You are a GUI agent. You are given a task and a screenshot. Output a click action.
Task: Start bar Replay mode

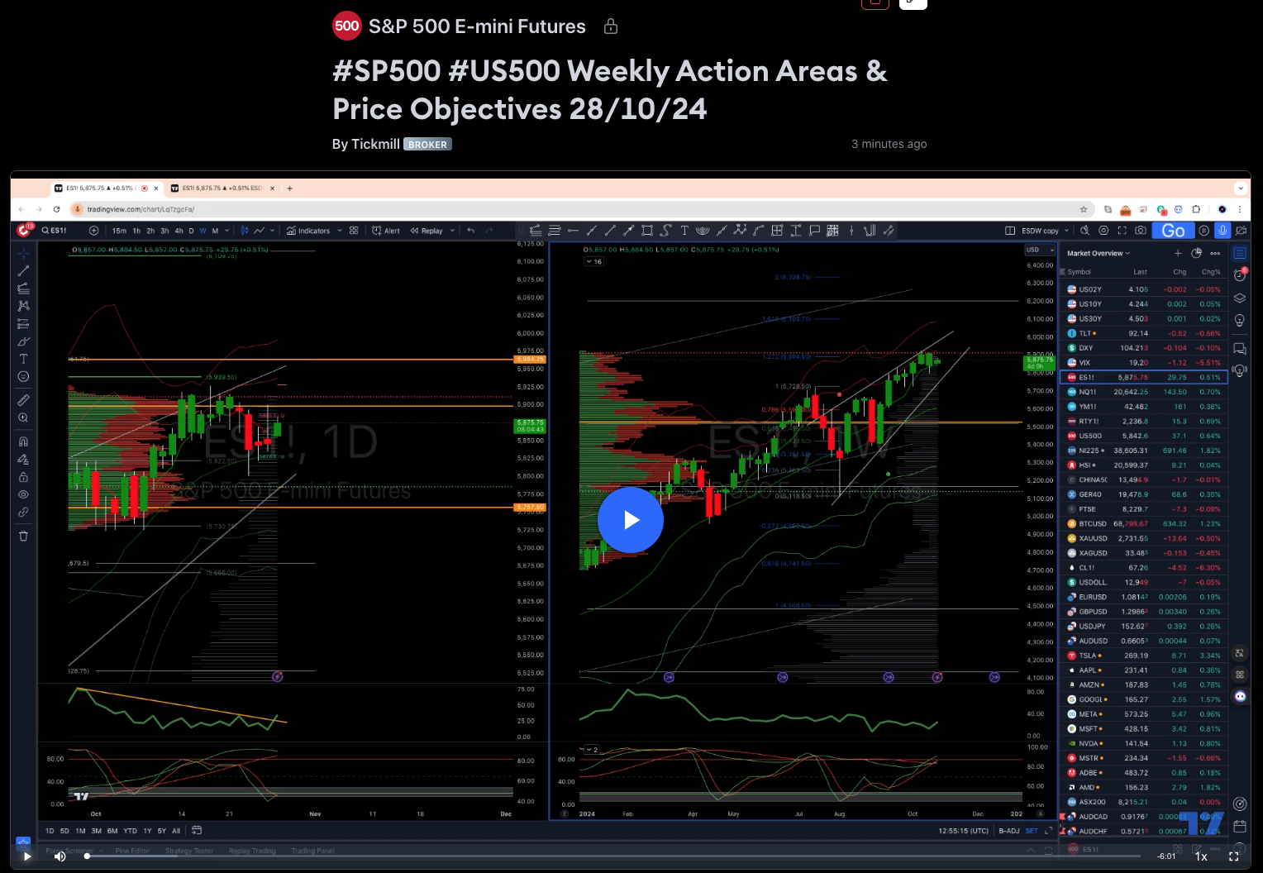coord(427,231)
